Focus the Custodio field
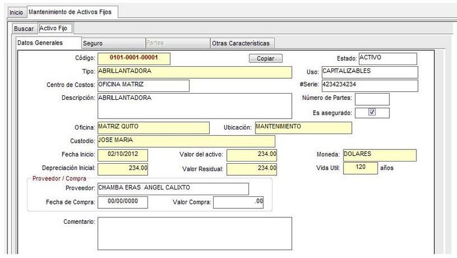Screen dimensions: 457x258 point(186,140)
